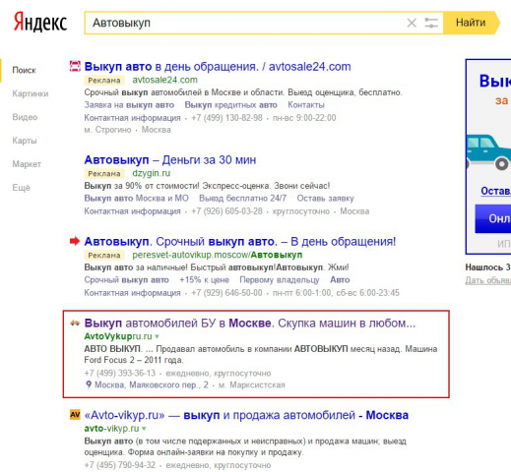Open 'Оставь заявку' sitelink

(x=325, y=199)
